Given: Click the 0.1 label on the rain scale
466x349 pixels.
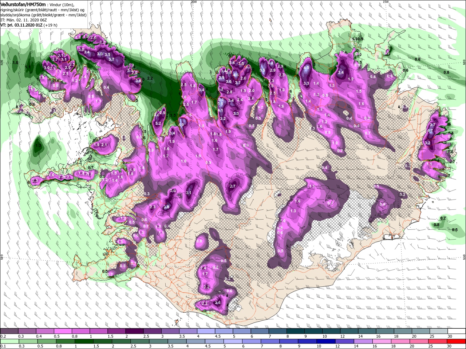Looking at the screenshot, I should (3, 346).
